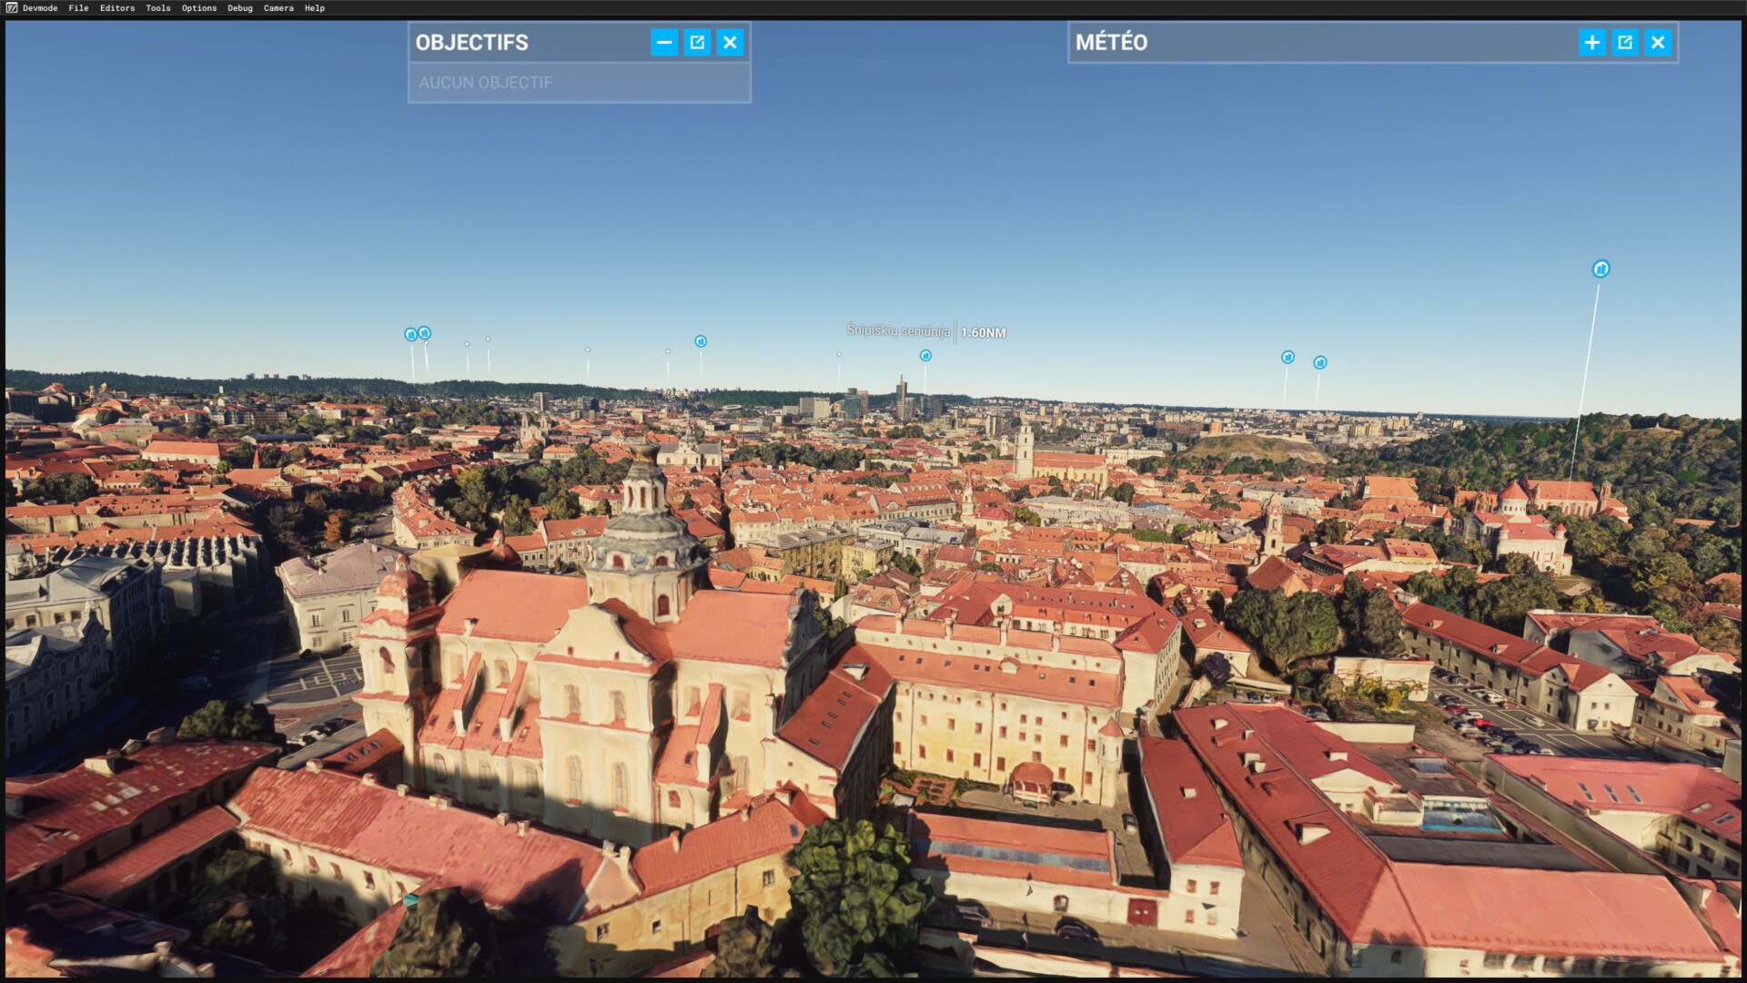Image resolution: width=1747 pixels, height=983 pixels.
Task: Pop out the MÉTÉO panel window
Action: [1625, 43]
